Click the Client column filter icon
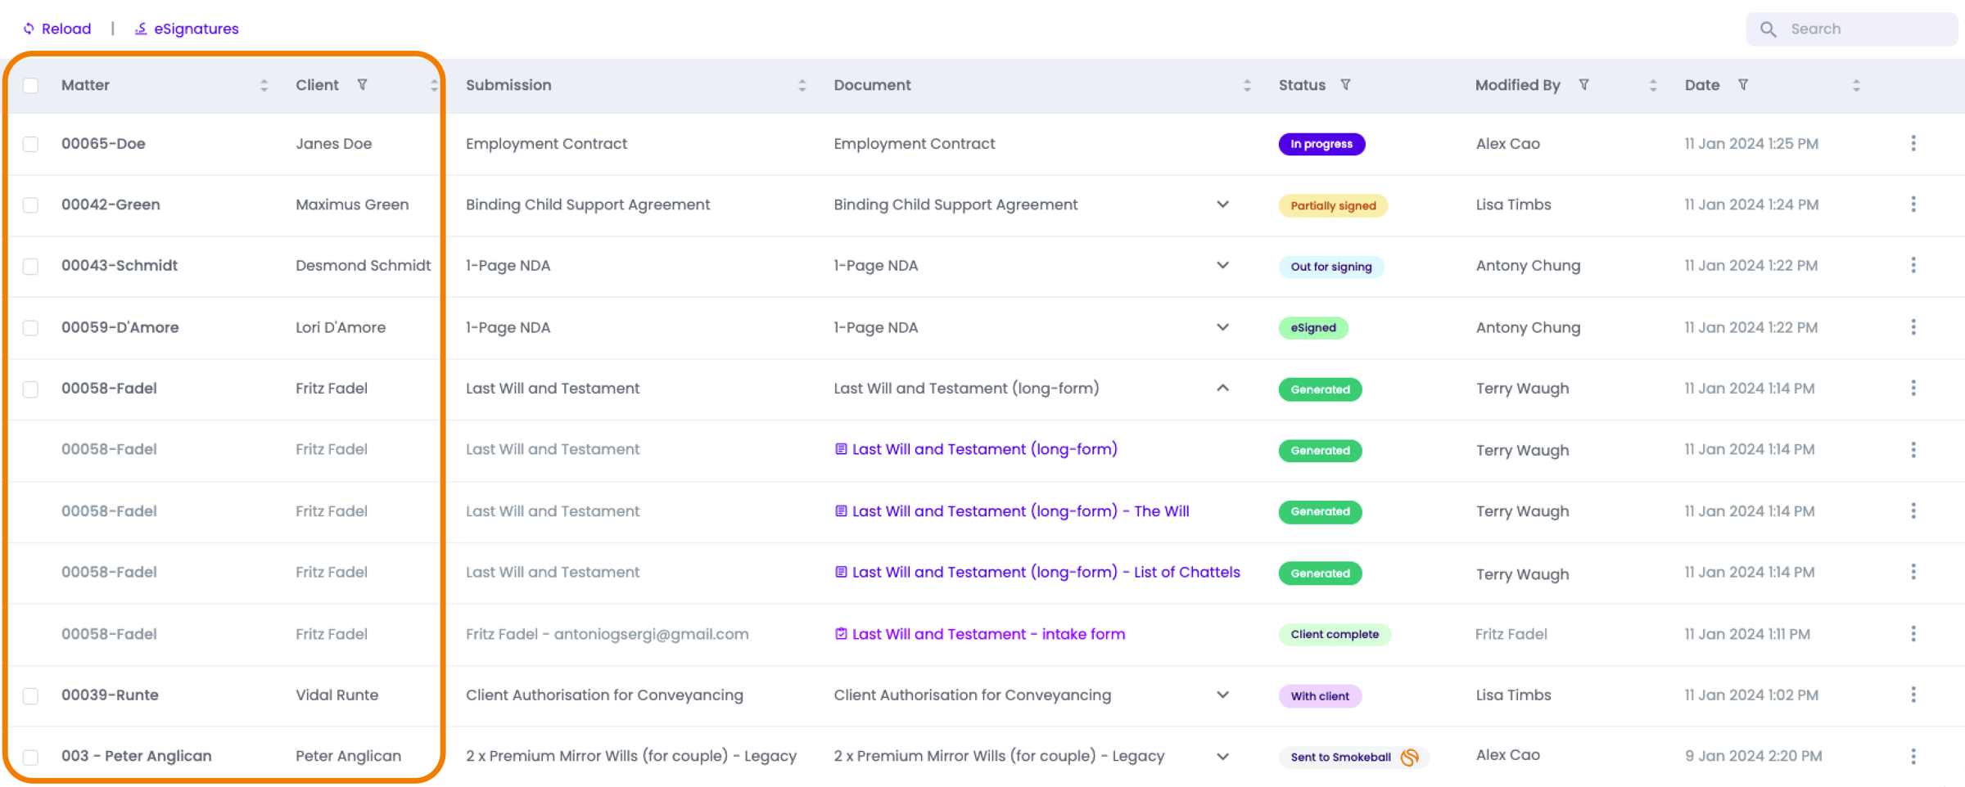 362,85
